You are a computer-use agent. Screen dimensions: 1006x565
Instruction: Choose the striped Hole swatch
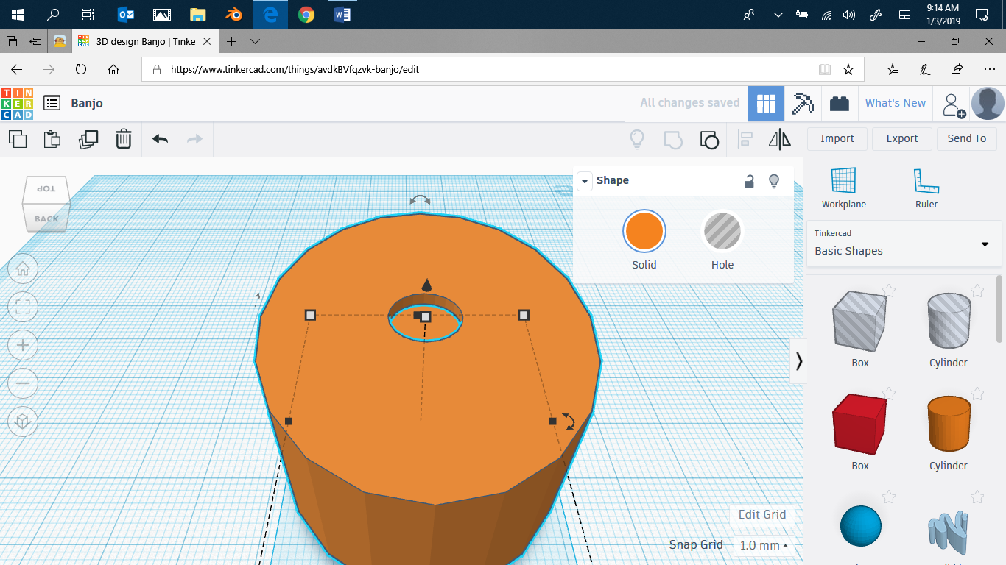(722, 232)
